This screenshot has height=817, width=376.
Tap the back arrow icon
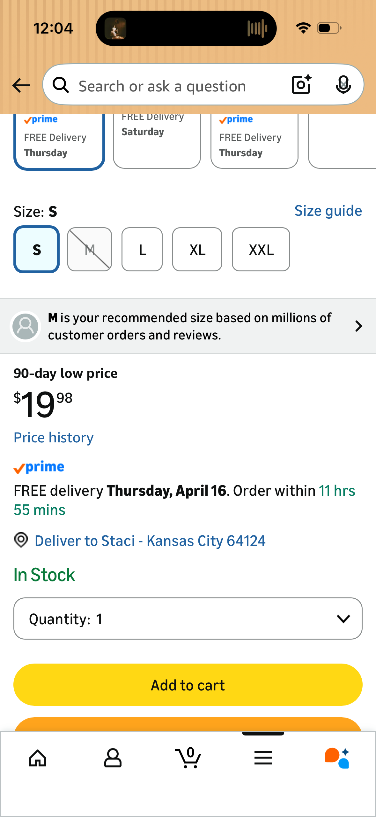click(21, 85)
